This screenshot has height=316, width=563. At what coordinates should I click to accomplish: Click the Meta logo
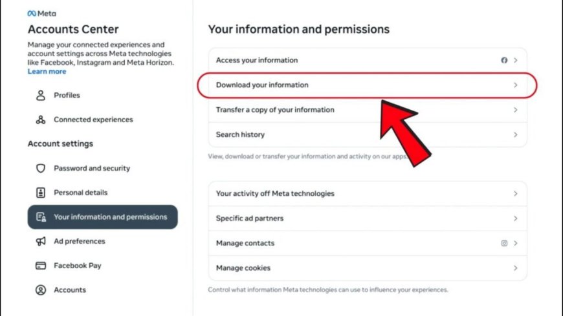tap(42, 14)
